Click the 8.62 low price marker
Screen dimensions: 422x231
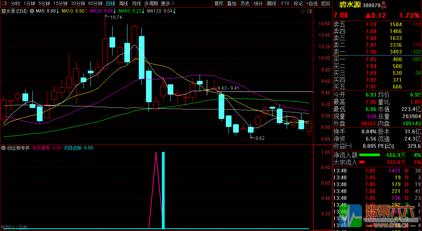[x=260, y=138]
